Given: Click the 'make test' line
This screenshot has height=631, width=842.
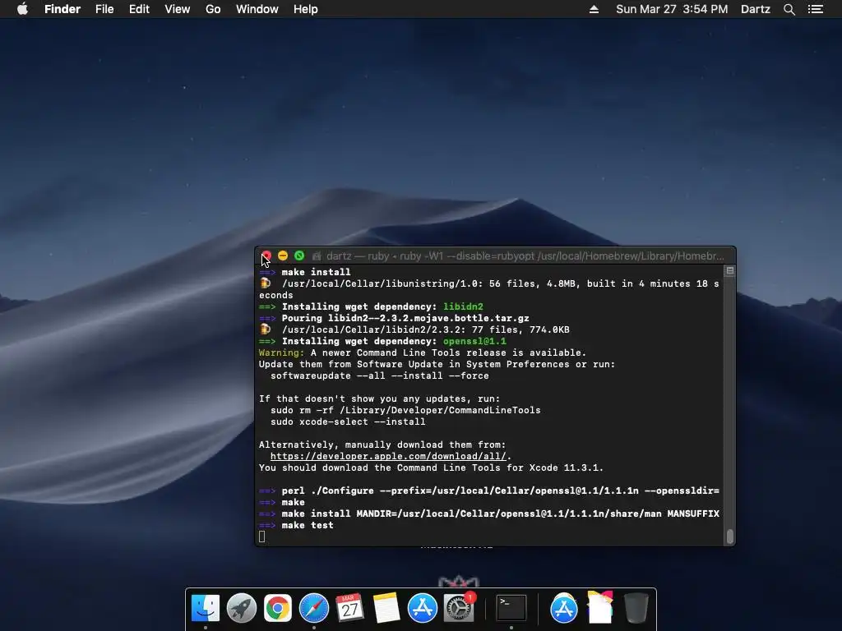Looking at the screenshot, I should point(308,525).
